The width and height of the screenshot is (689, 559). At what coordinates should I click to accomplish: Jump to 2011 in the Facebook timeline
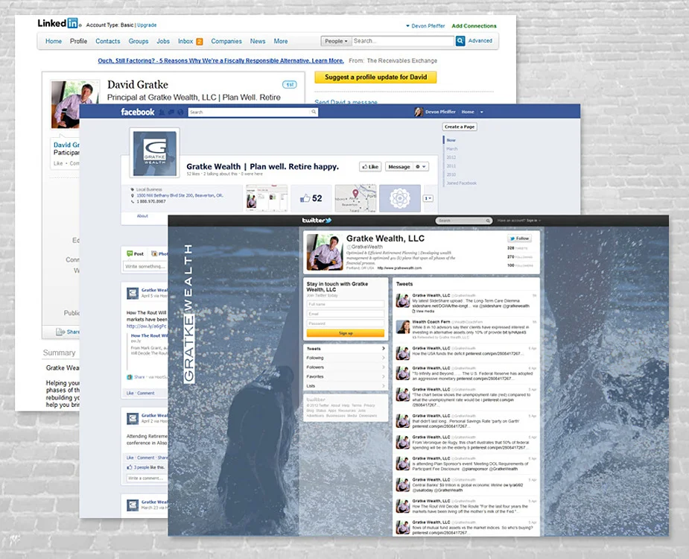pos(451,165)
